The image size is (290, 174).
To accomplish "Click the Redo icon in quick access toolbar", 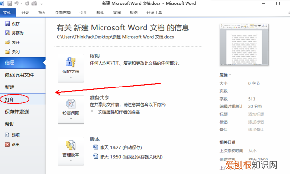I will (x=27, y=3).
